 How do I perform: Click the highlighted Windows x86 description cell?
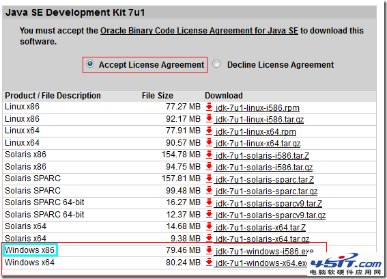coord(30,250)
